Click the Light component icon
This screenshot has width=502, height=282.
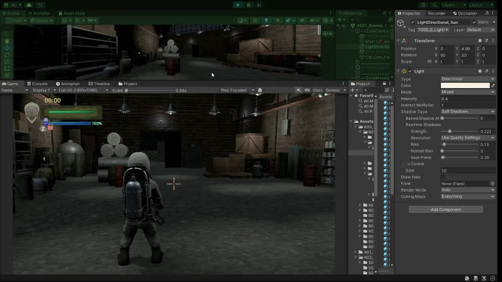click(404, 71)
